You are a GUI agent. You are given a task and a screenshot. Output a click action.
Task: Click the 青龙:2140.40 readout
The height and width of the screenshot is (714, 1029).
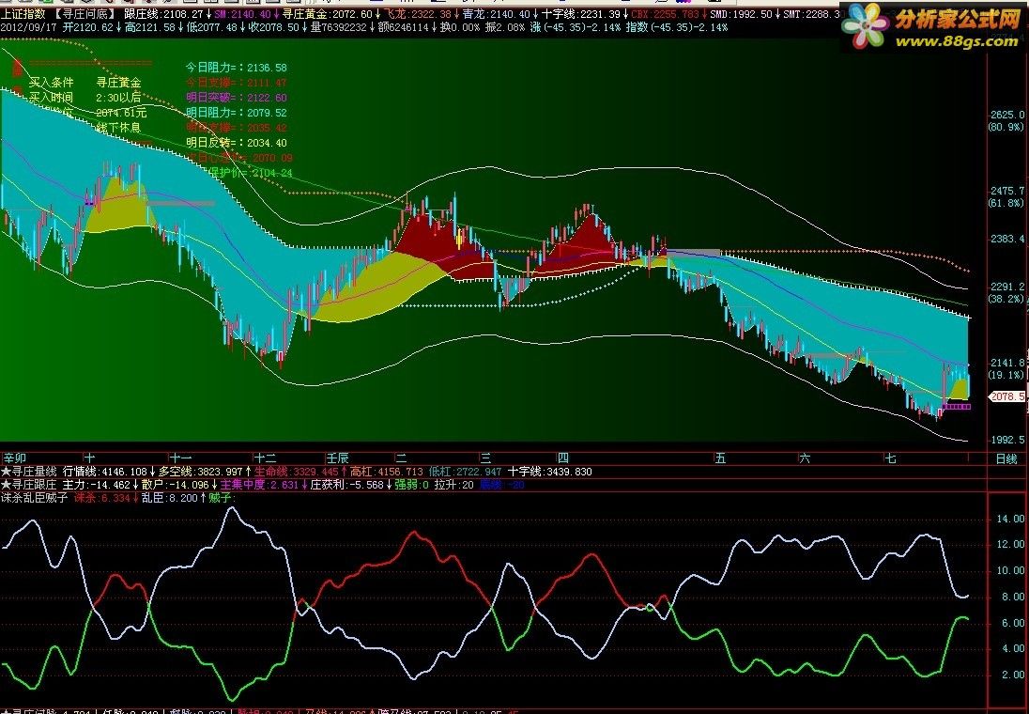496,13
